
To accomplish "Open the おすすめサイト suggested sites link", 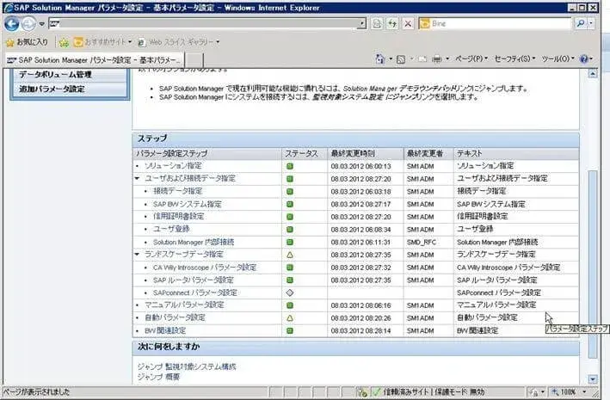I will coord(102,41).
